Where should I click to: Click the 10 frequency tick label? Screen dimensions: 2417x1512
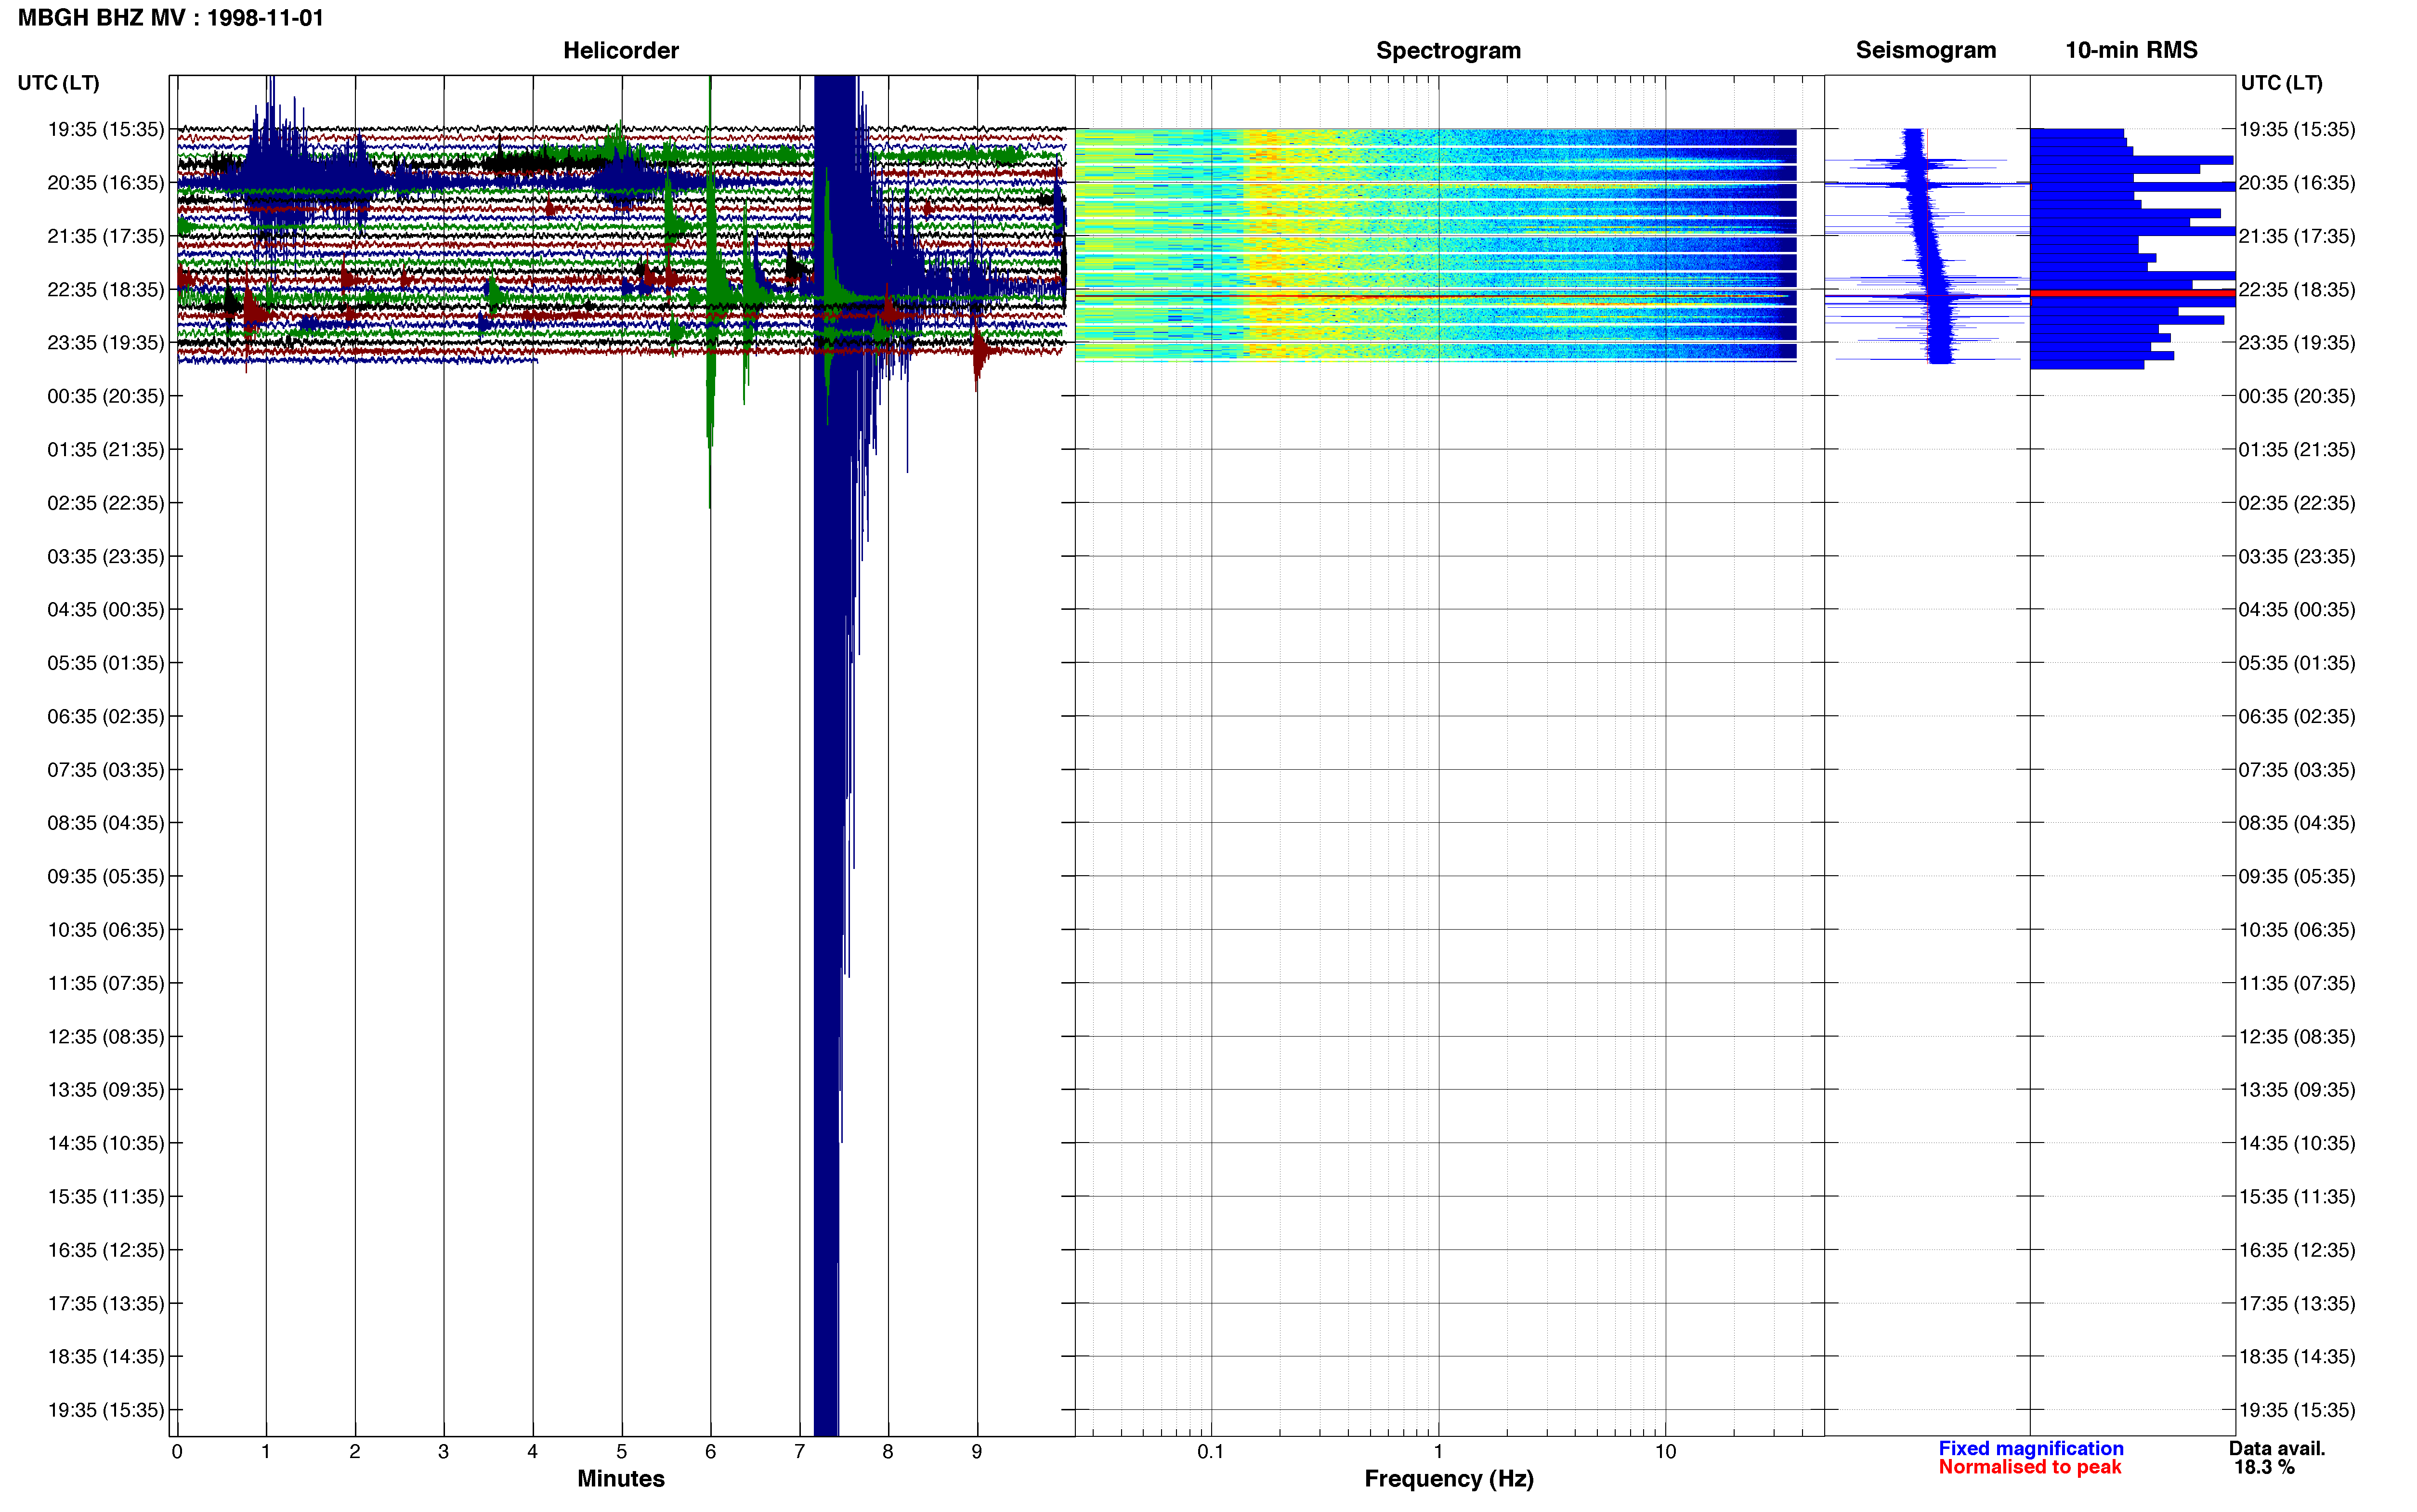click(1665, 1452)
